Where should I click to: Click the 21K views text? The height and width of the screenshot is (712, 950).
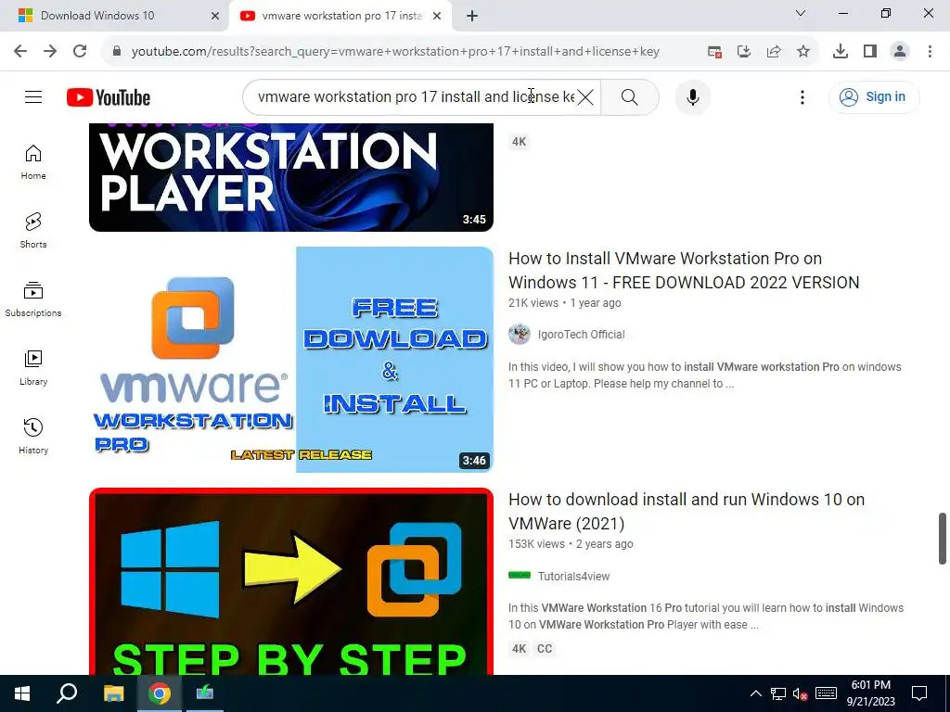533,303
